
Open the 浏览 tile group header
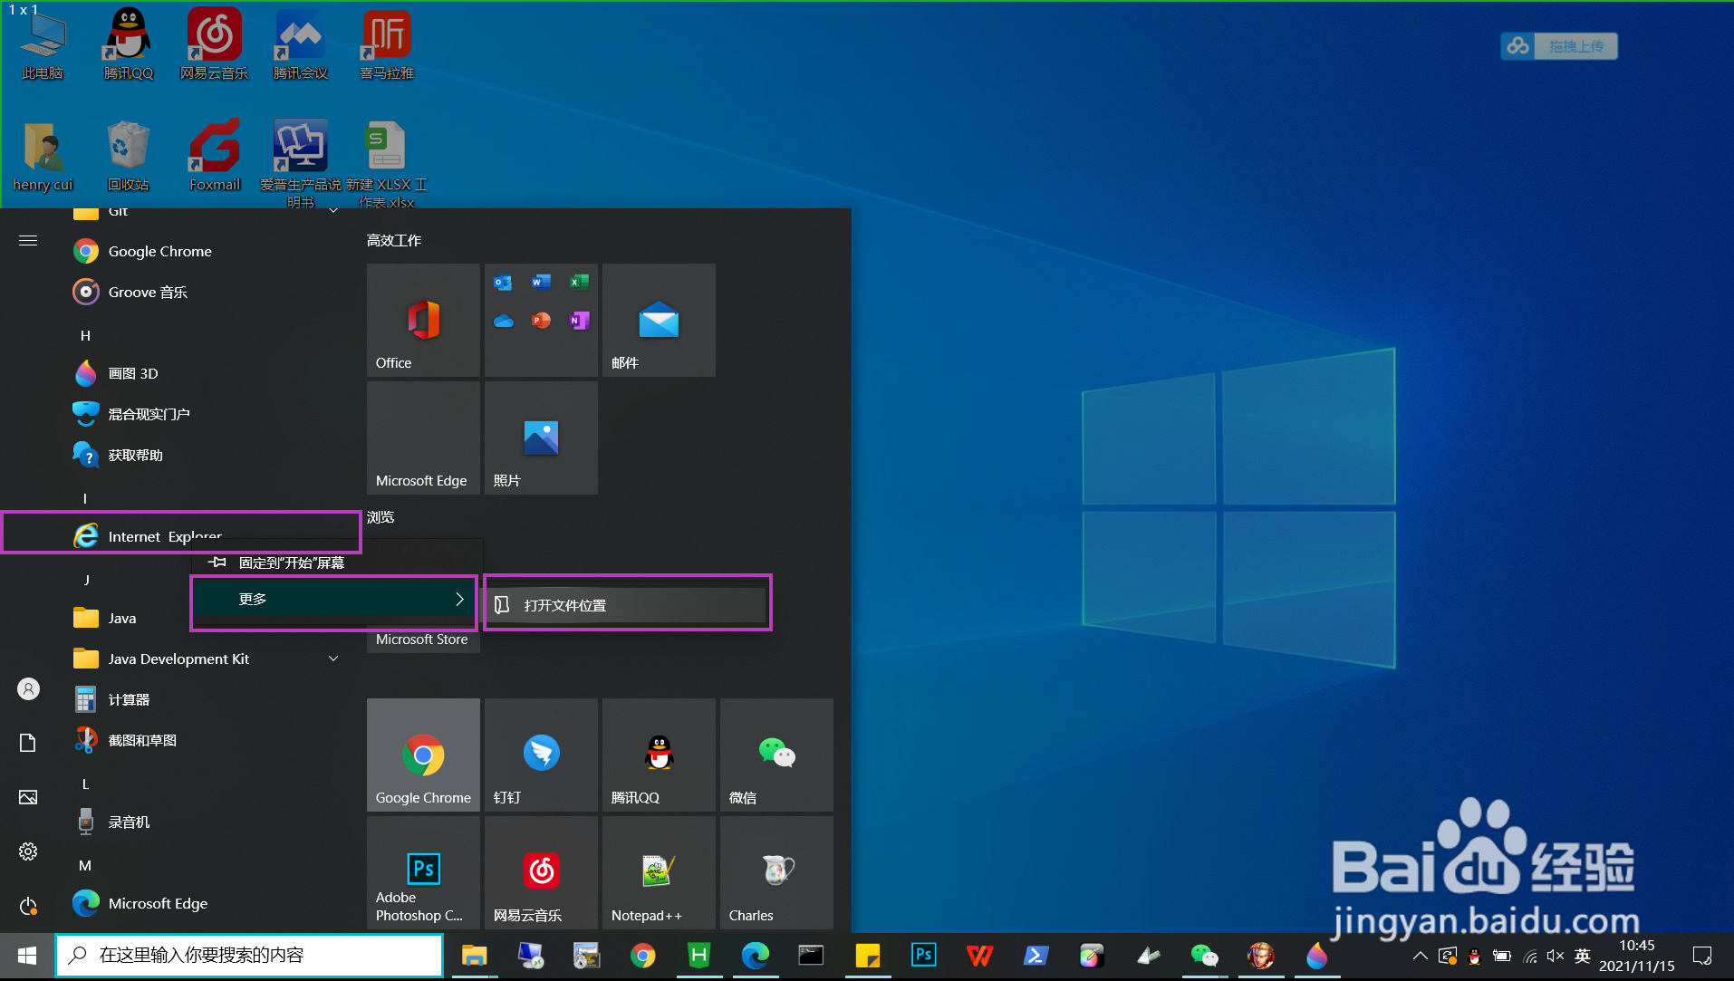click(x=381, y=516)
